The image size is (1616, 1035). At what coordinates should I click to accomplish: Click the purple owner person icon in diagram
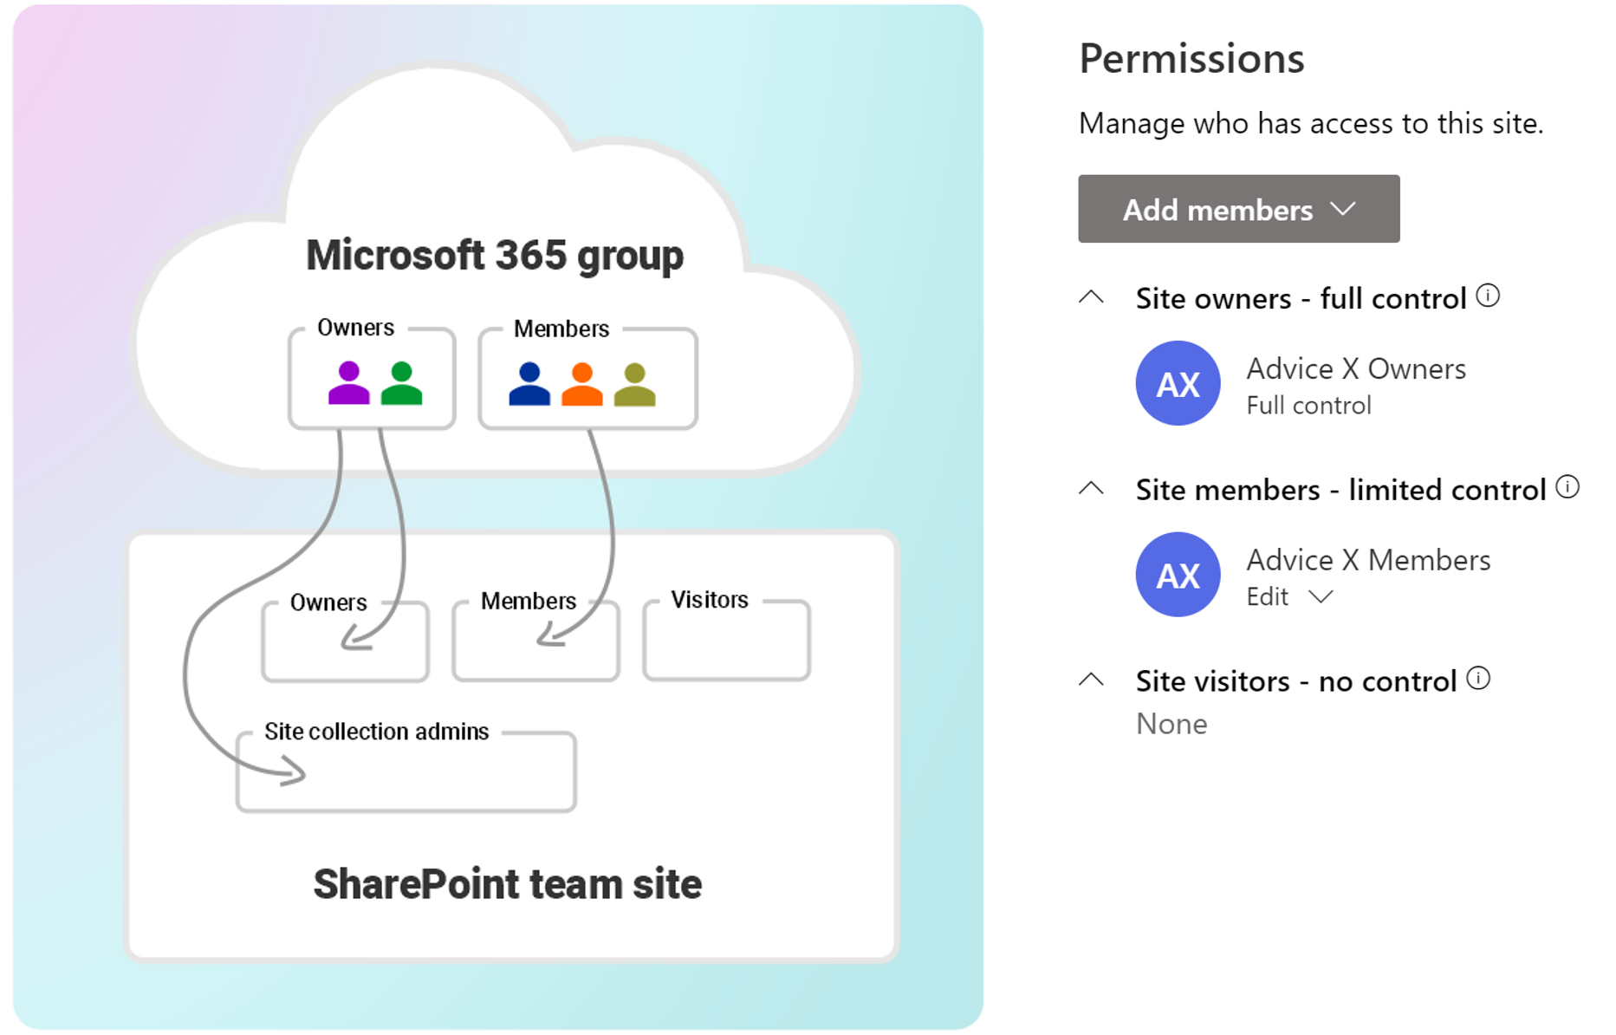[349, 382]
